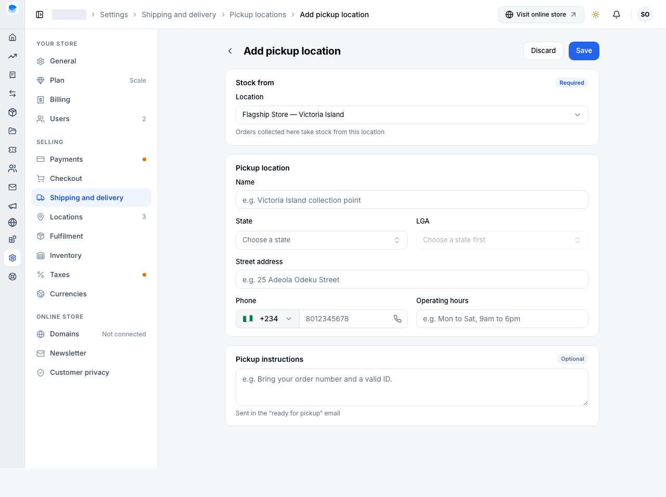Go to Customer privacy in the sidebar
Viewport: 666px width, 497px height.
[92, 373]
